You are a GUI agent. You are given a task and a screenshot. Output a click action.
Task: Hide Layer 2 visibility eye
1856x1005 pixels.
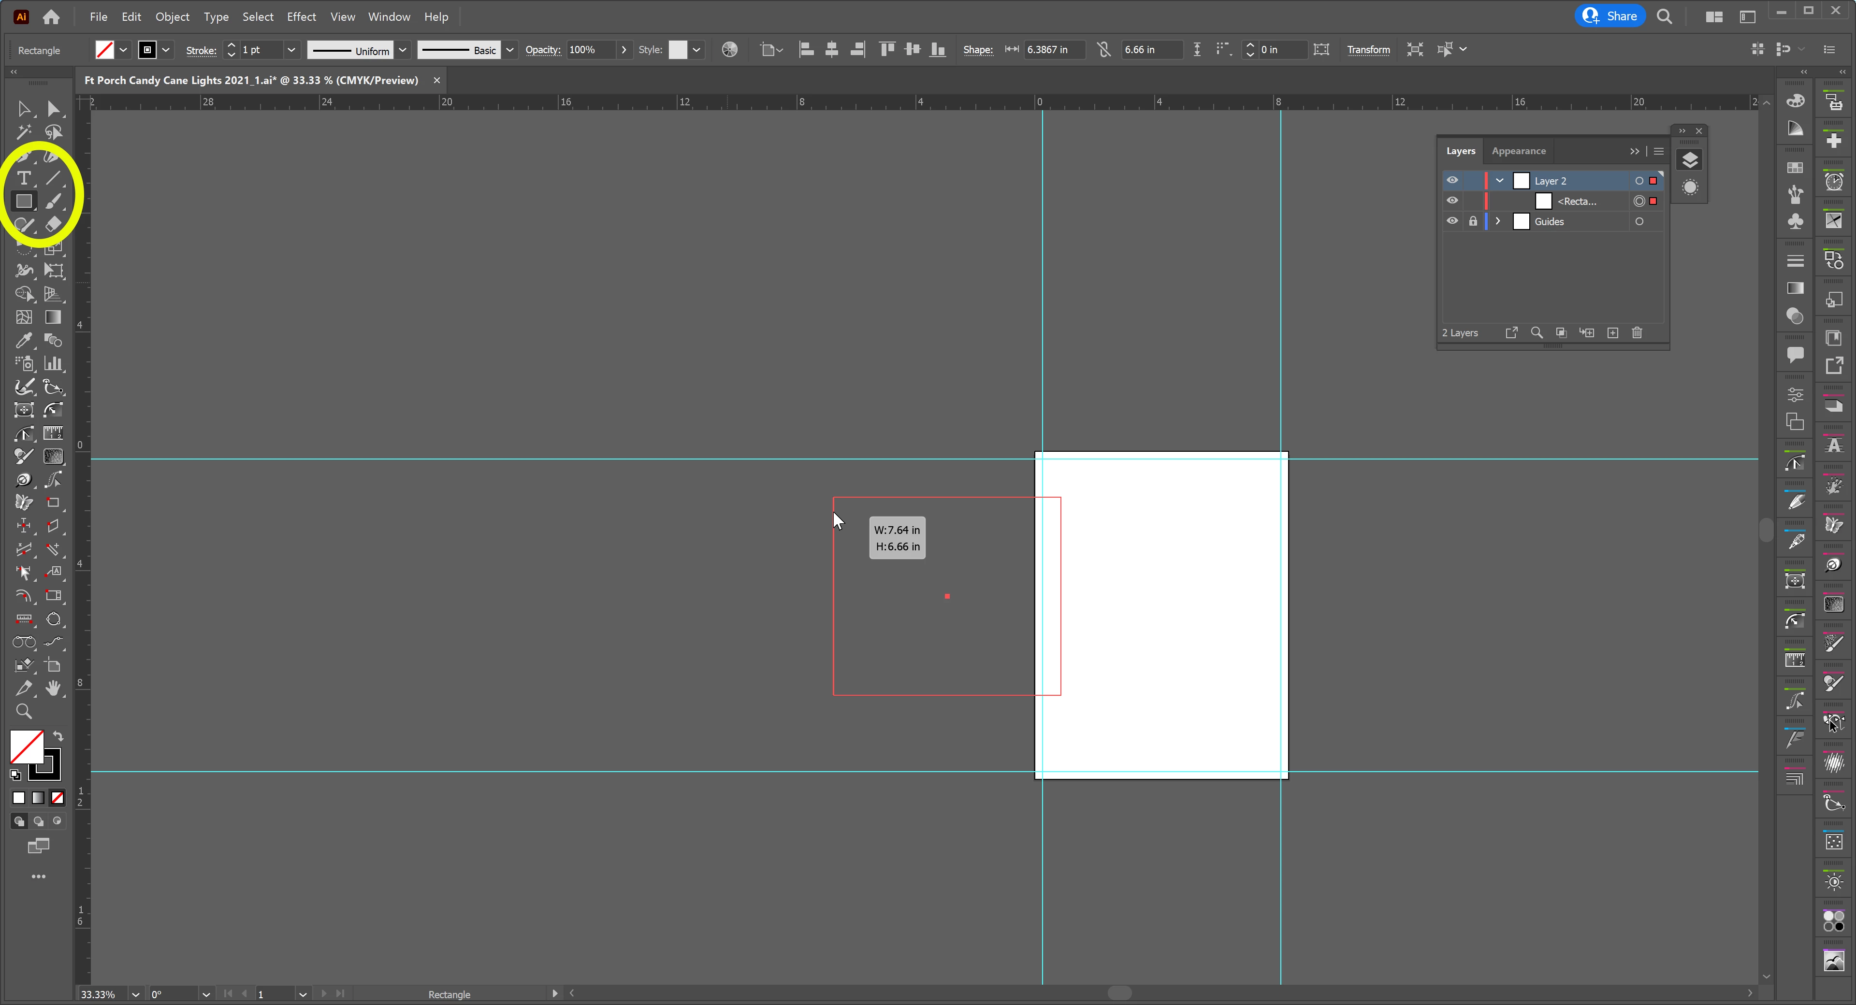1452,180
